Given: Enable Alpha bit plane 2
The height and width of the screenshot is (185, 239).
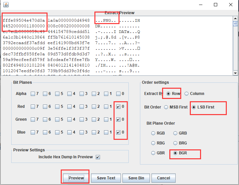Looking at the screenshot, I should click(x=94, y=94).
